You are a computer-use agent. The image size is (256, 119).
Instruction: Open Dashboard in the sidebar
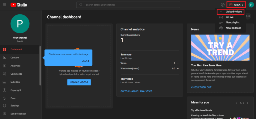[19, 49]
